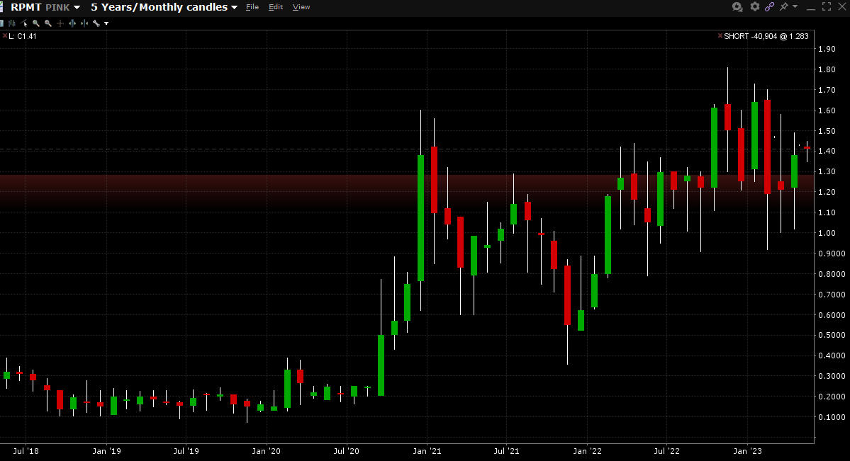Viewport: 850px width, 461px height.
Task: Maximize the chart window
Action: click(x=826, y=6)
